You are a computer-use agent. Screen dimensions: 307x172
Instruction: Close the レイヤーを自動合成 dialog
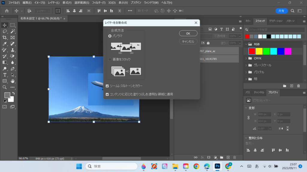click(x=196, y=23)
